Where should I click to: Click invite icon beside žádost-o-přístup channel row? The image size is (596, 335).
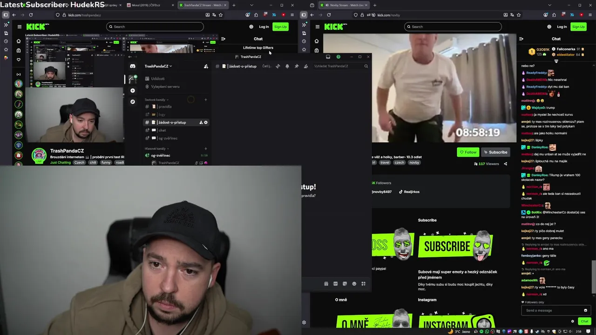pos(201,122)
